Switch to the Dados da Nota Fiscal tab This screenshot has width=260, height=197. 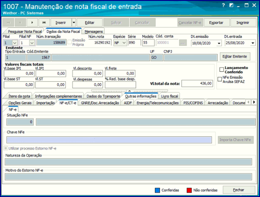(63, 31)
